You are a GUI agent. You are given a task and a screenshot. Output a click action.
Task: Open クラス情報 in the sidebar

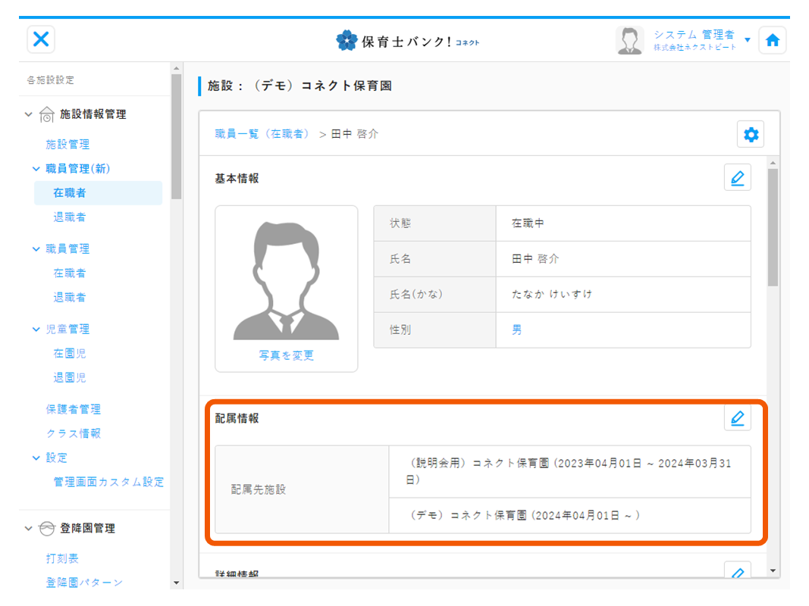pyautogui.click(x=73, y=433)
